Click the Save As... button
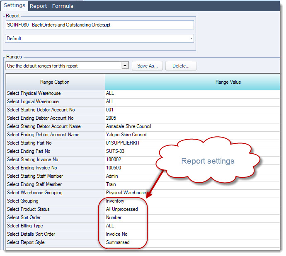 pos(148,65)
